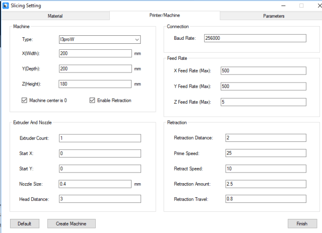Select the Printer/Machine tab
This screenshot has width=322, height=233.
164,16
